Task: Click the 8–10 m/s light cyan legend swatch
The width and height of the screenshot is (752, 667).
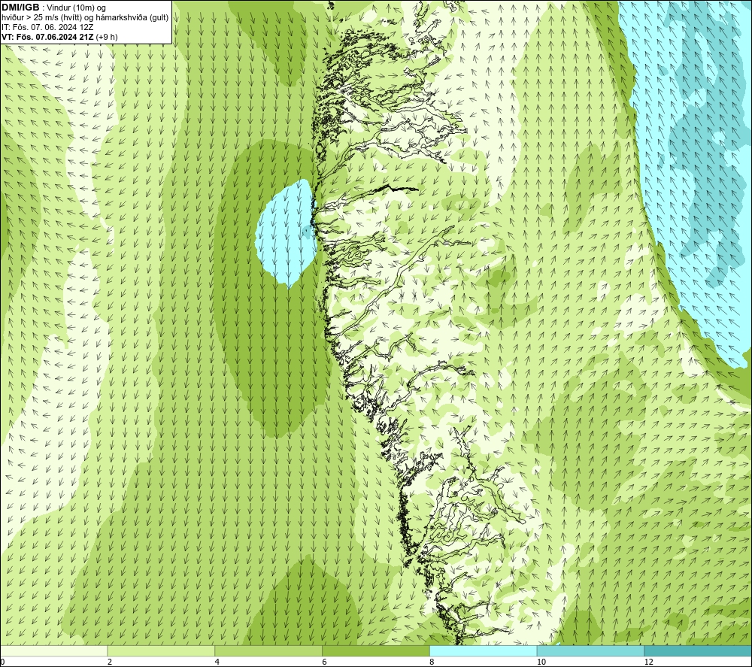Action: coord(484,650)
